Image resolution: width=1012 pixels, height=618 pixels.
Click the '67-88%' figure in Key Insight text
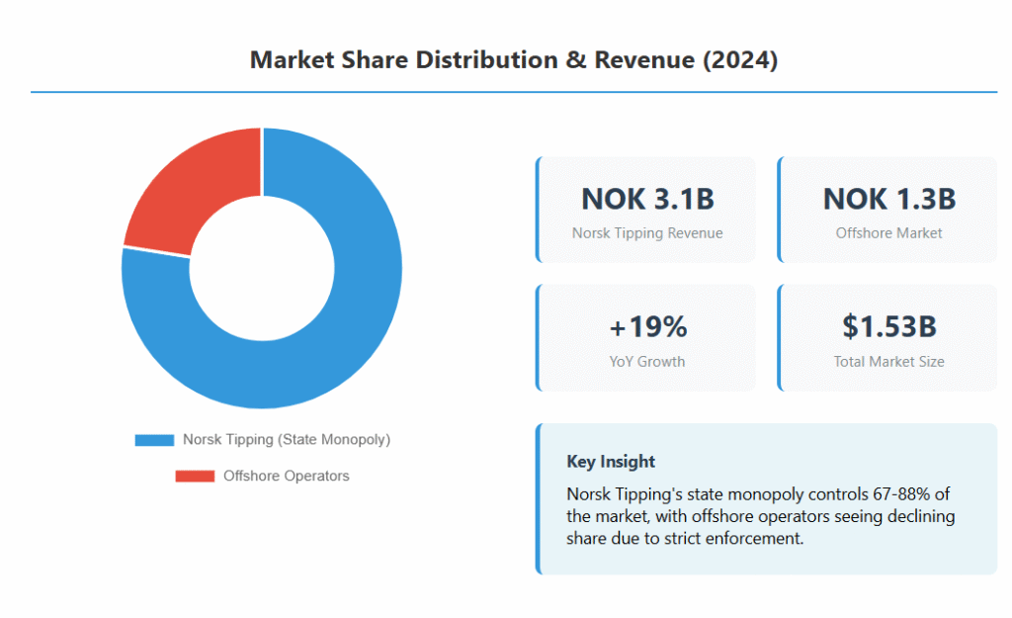(x=910, y=493)
